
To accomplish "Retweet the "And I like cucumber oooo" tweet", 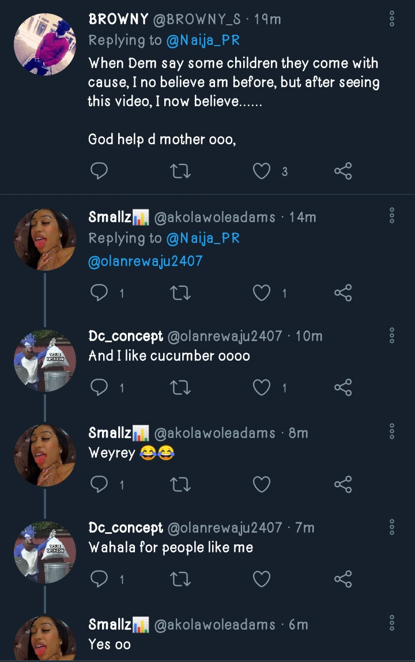I will point(181,388).
